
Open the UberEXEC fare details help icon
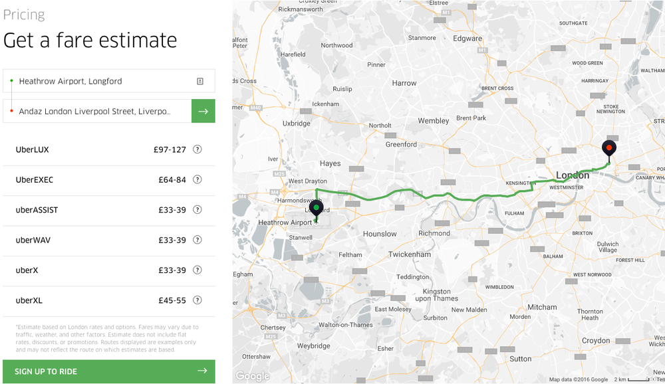coord(197,179)
